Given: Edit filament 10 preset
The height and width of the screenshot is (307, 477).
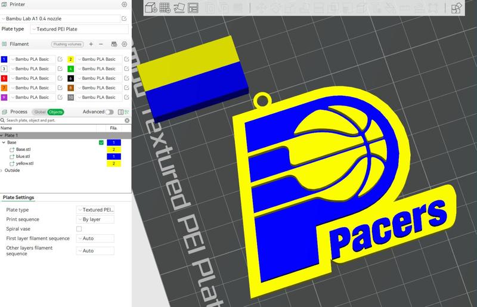Looking at the screenshot, I should tap(126, 97).
